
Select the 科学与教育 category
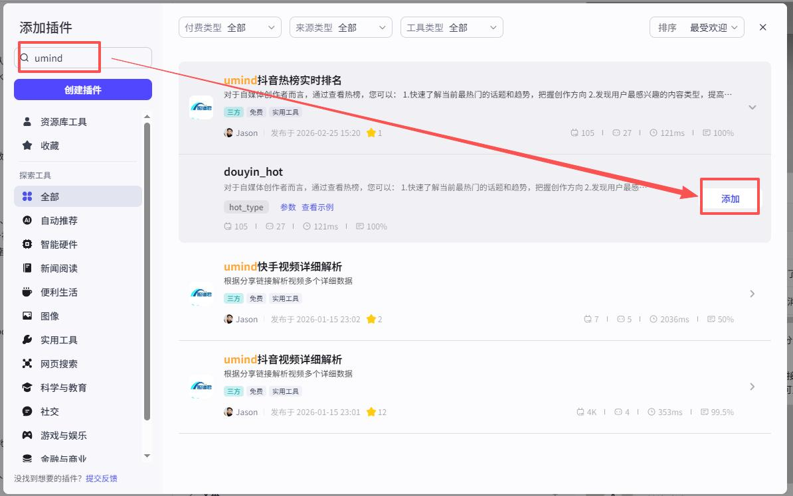[x=78, y=387]
